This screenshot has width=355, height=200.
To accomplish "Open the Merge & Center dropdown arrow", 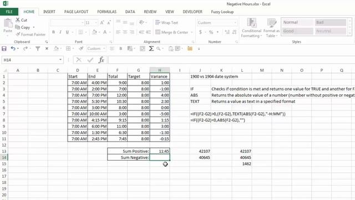I will click(x=192, y=32).
